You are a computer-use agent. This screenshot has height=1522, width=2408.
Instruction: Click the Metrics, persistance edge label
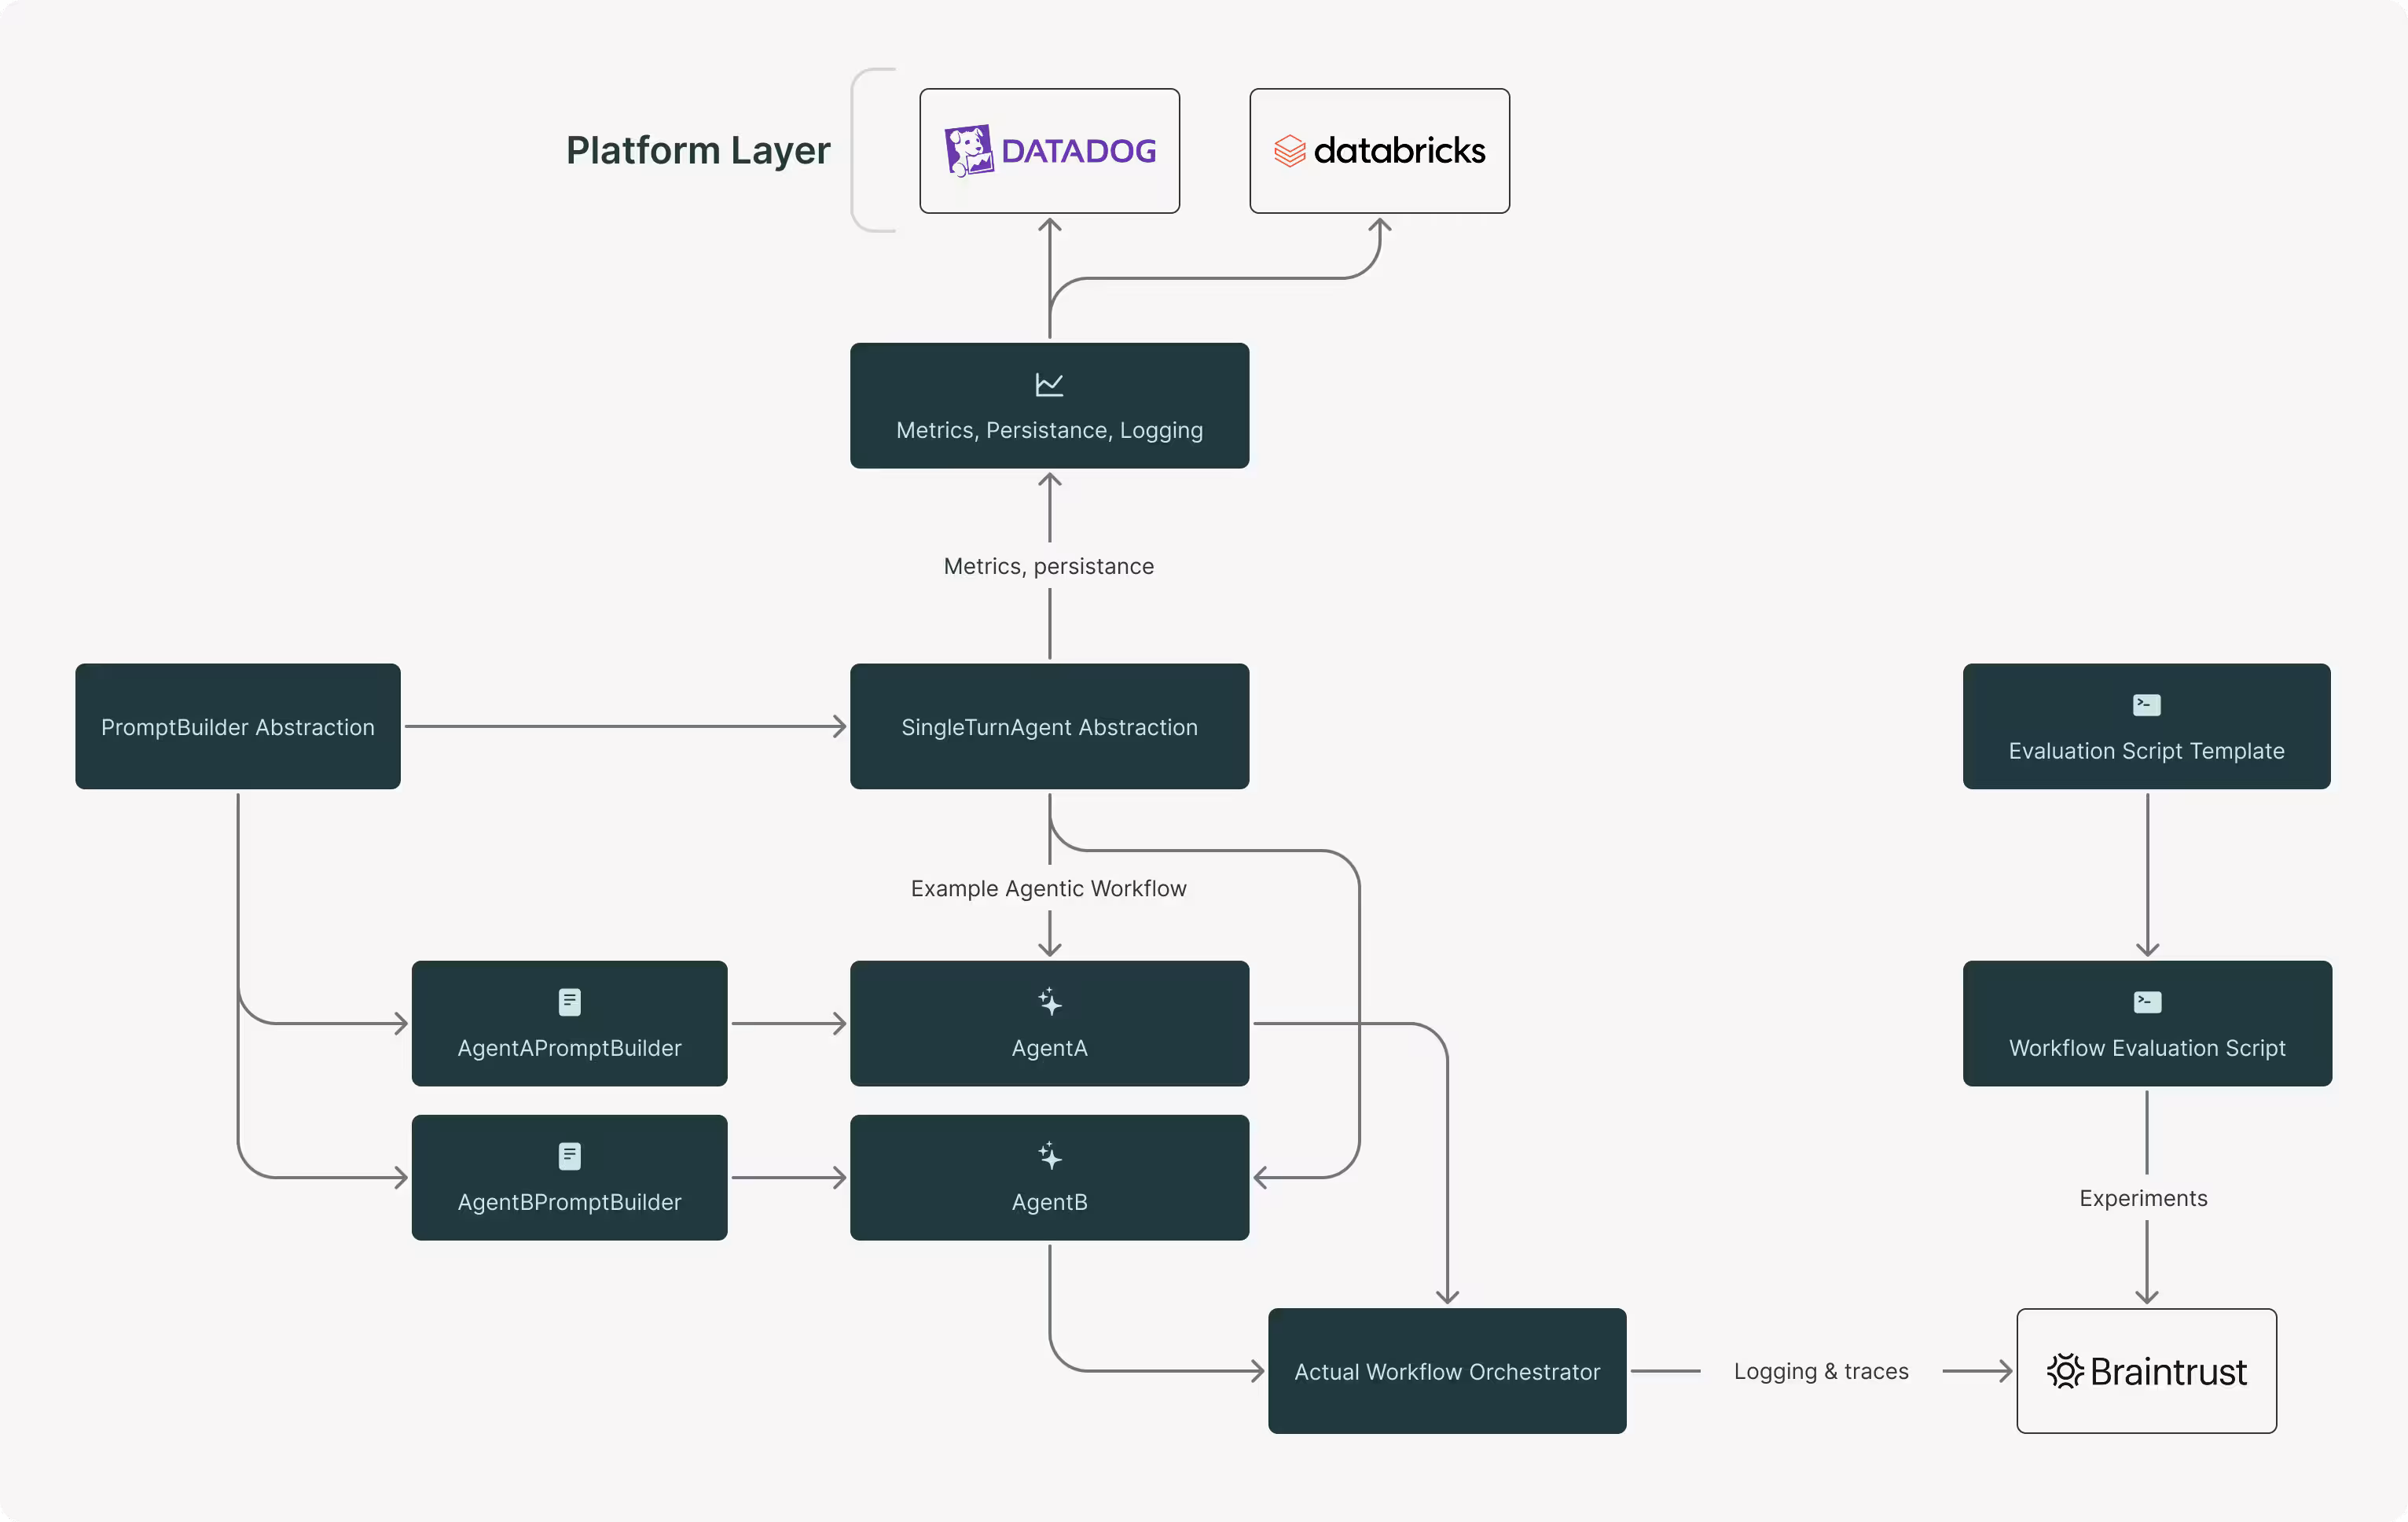pyautogui.click(x=1048, y=566)
